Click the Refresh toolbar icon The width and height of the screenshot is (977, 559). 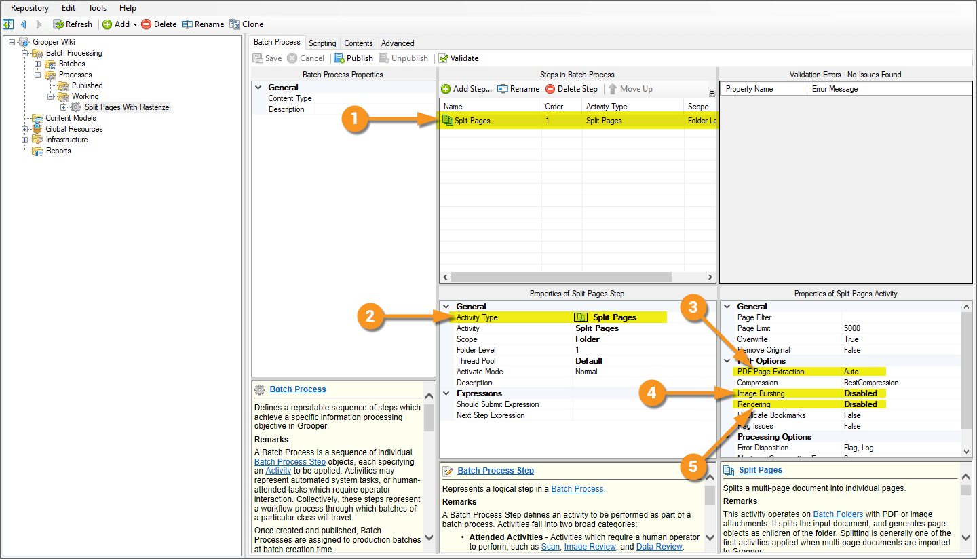coord(59,24)
